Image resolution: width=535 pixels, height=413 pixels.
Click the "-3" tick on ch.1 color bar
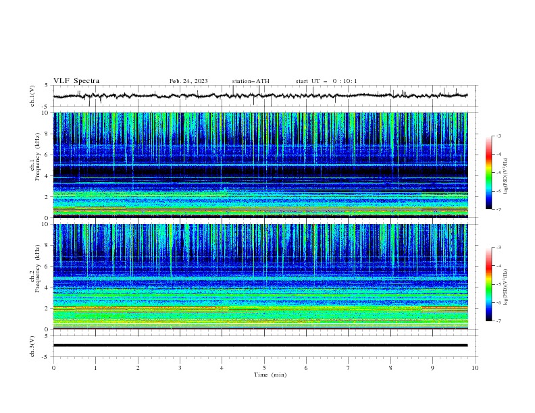(498, 136)
